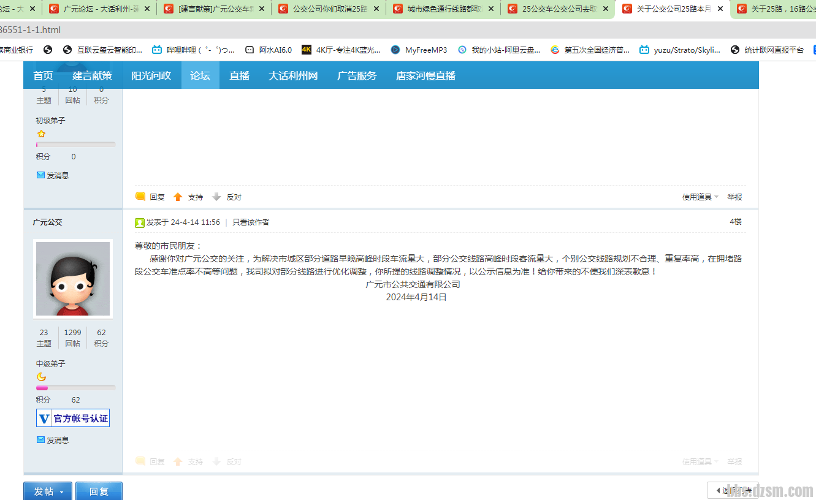Close the 城市绿色通行线路 browser tab
This screenshot has width=816, height=500.
pyautogui.click(x=491, y=9)
